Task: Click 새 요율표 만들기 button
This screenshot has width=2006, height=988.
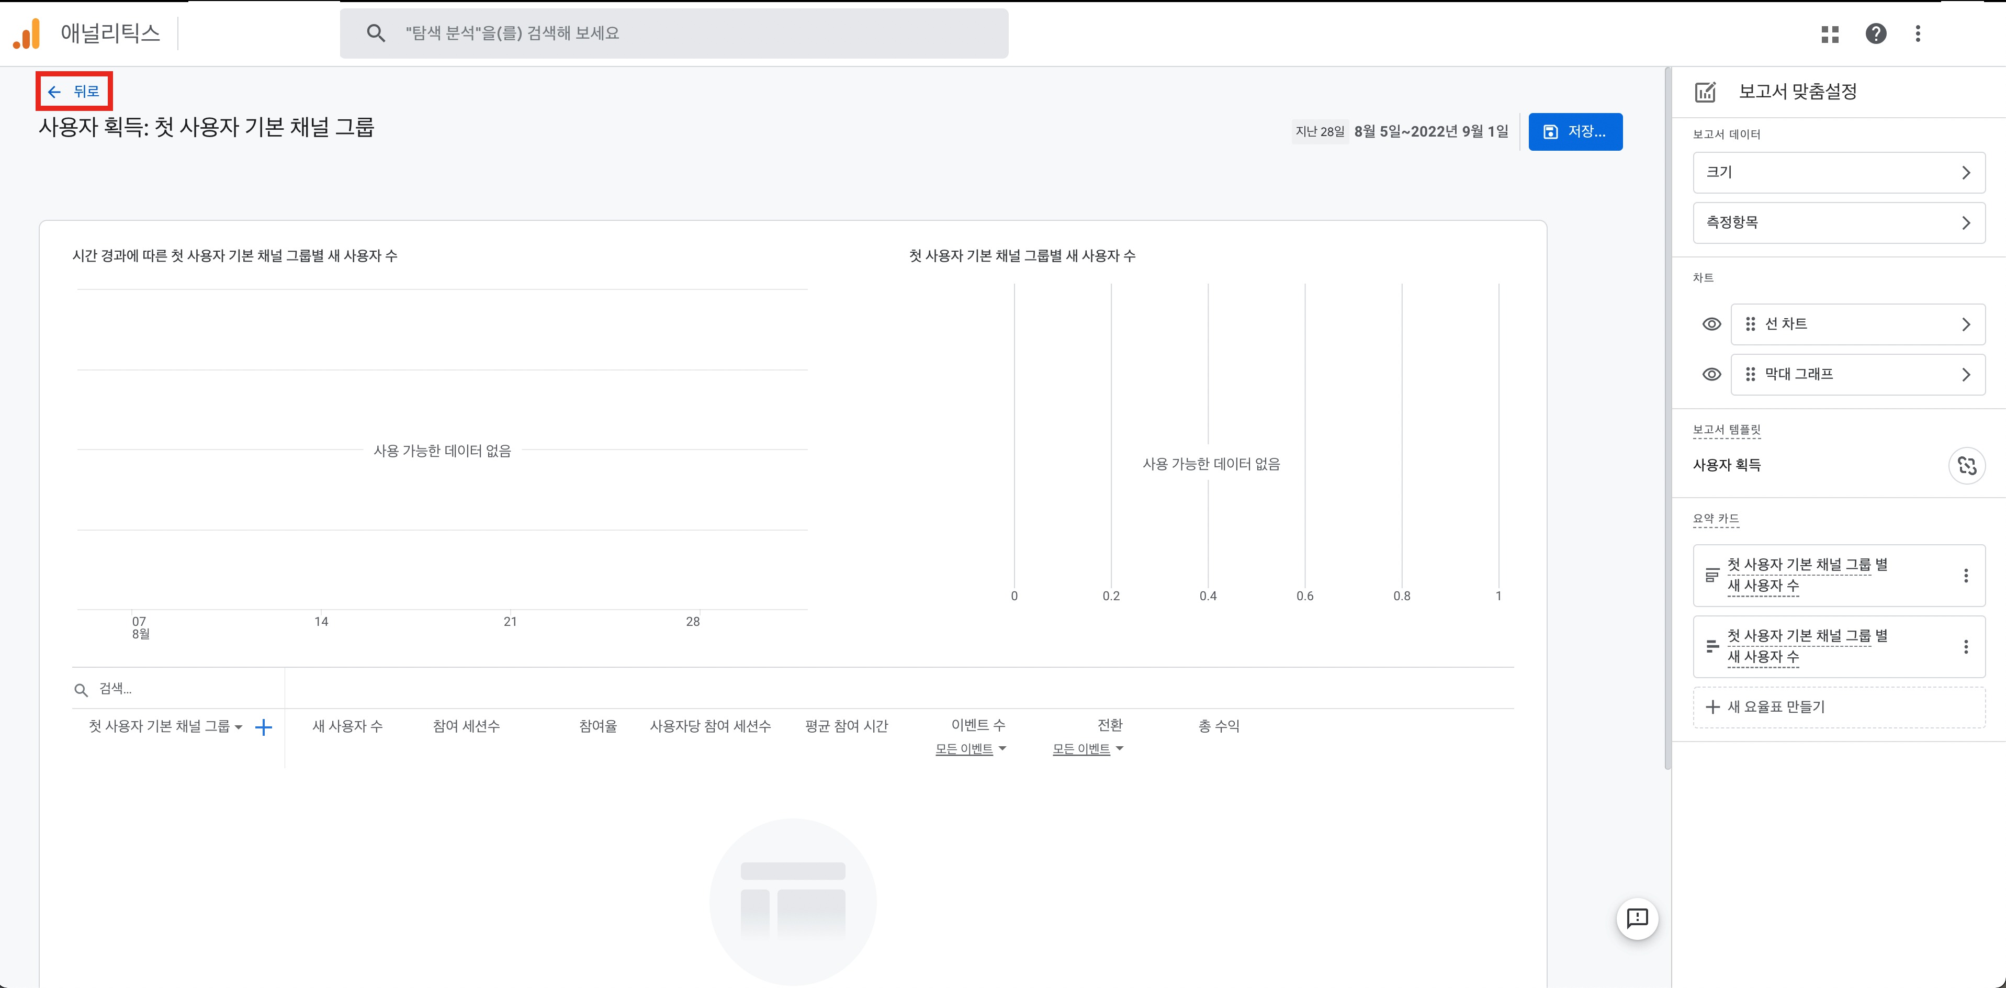Action: click(x=1839, y=707)
